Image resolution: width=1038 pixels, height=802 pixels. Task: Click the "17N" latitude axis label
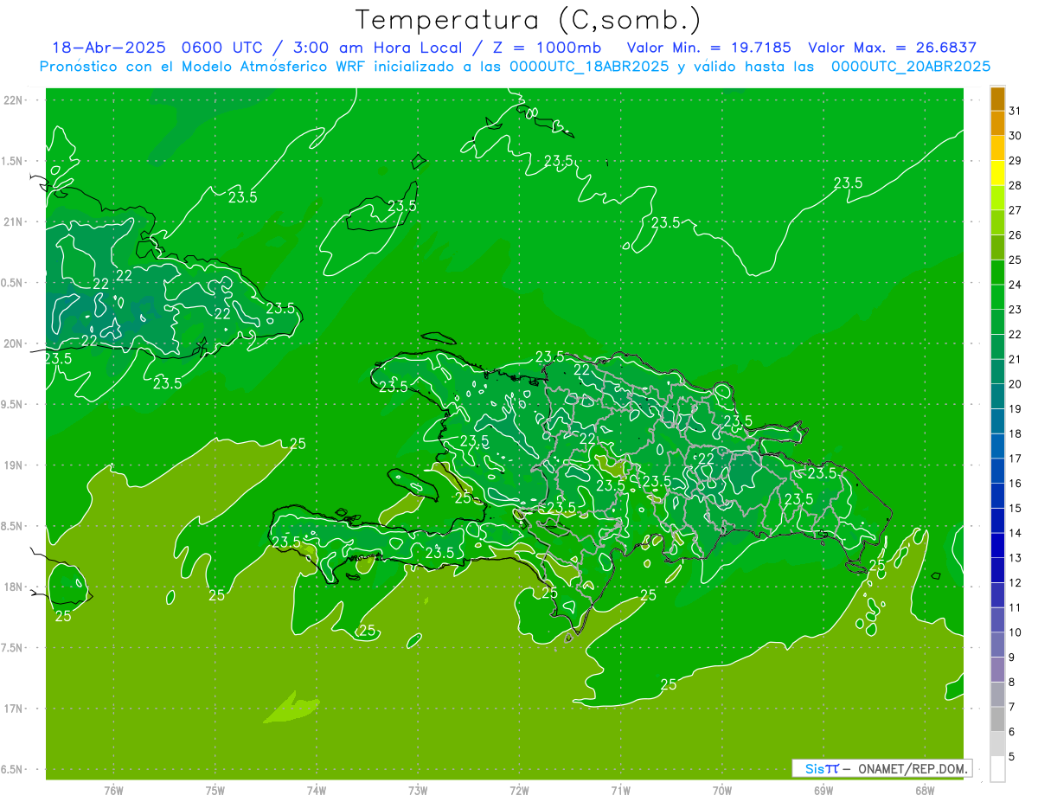point(14,709)
